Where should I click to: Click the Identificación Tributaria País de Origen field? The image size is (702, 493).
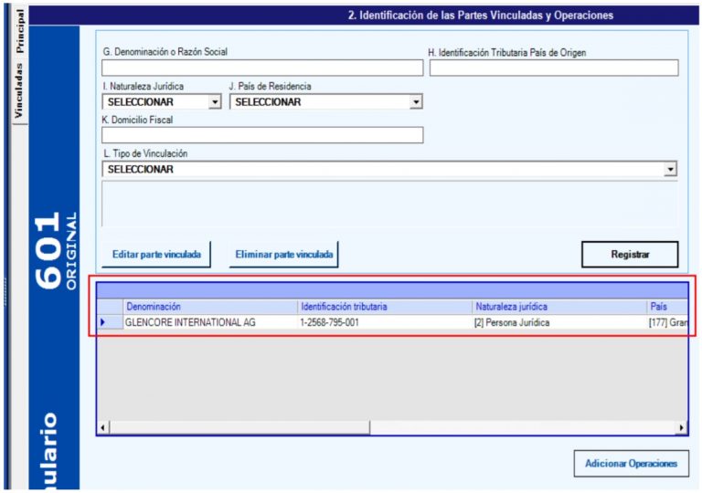point(554,68)
